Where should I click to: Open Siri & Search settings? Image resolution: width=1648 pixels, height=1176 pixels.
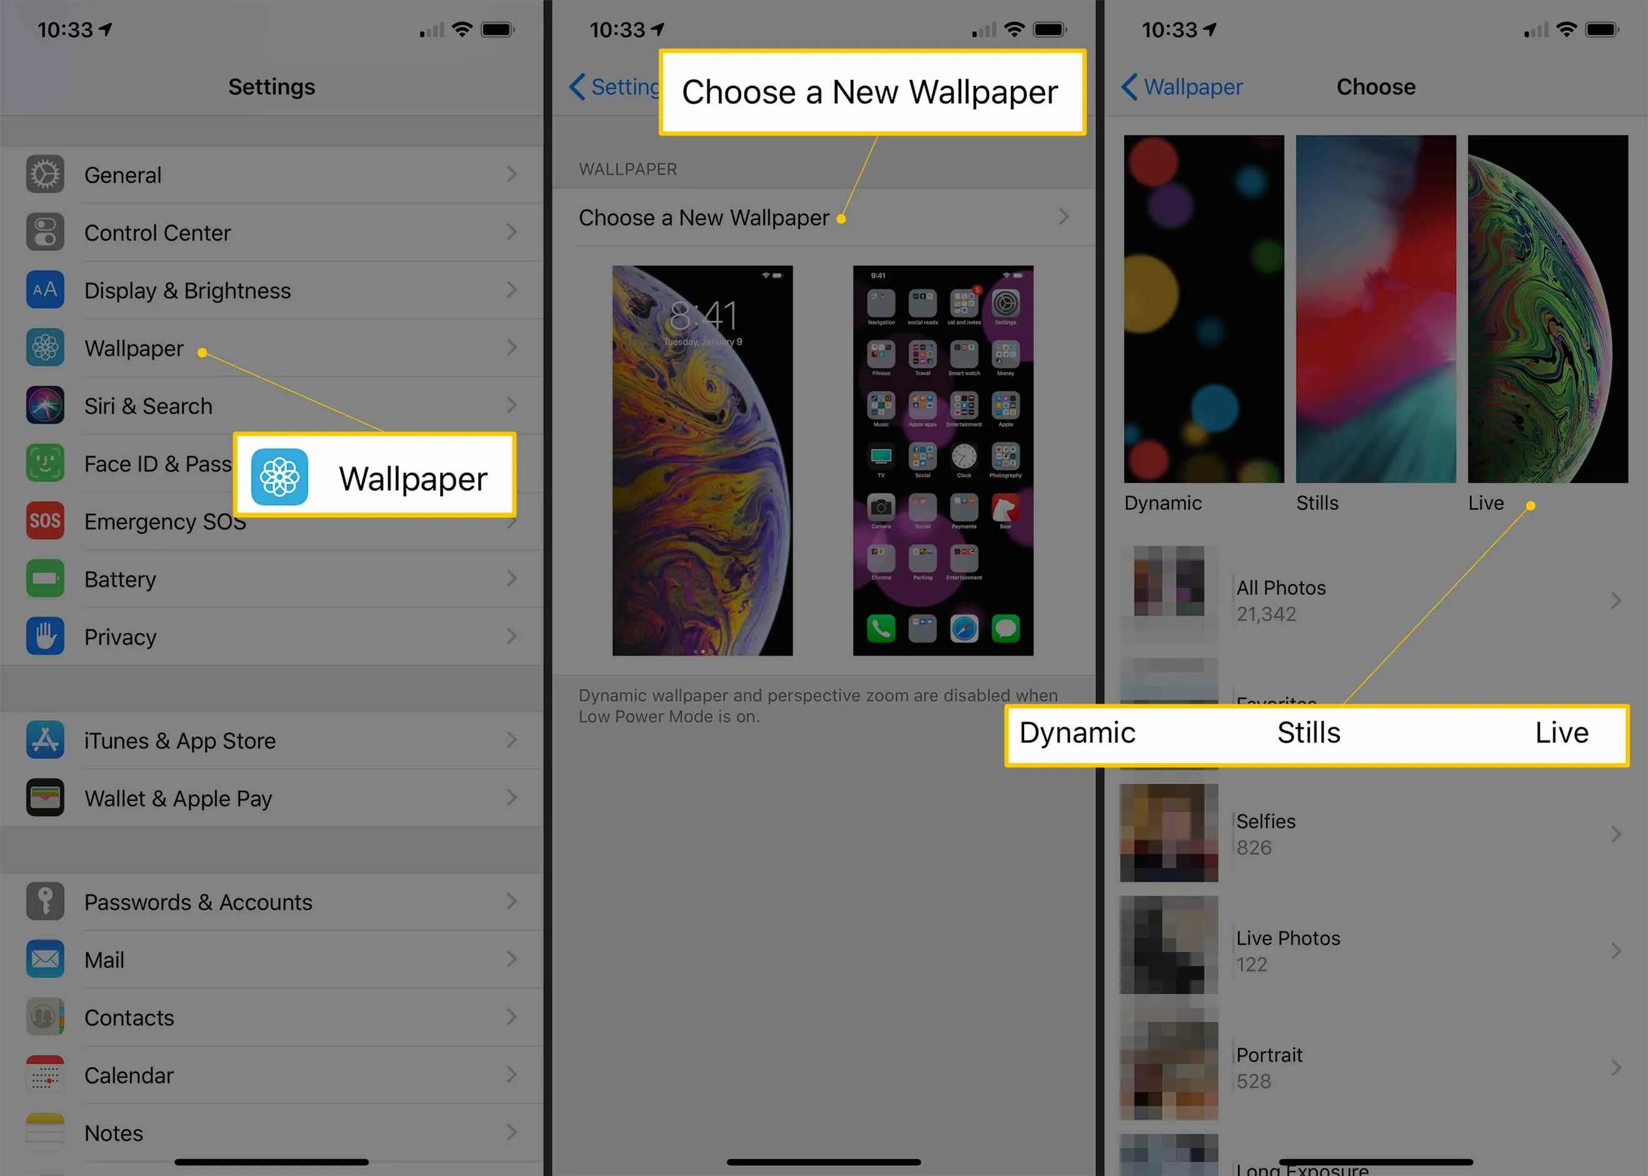[269, 405]
